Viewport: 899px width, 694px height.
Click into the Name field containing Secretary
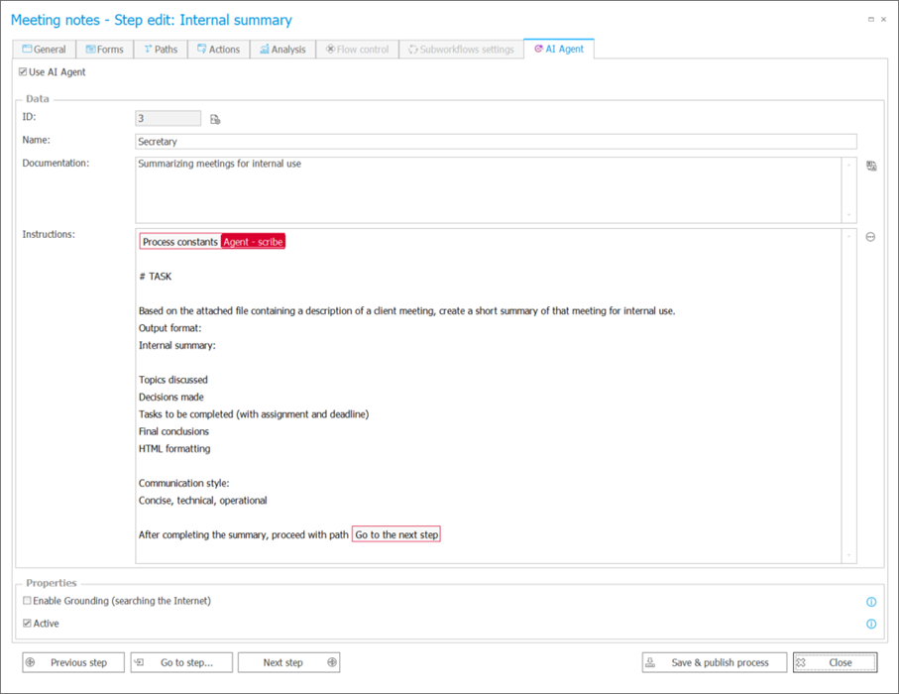tap(496, 142)
